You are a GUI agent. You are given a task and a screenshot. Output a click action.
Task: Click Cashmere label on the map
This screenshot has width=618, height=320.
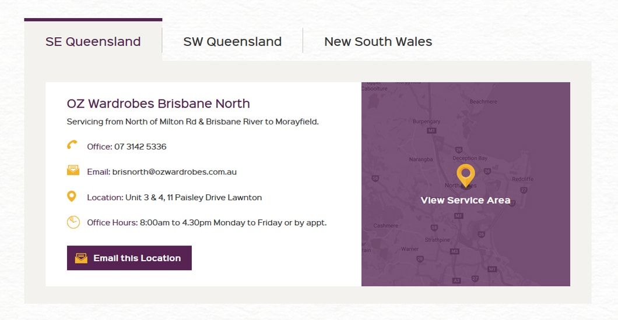386,226
